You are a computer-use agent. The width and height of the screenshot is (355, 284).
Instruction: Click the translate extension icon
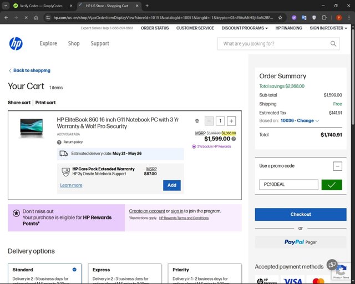tap(304, 17)
